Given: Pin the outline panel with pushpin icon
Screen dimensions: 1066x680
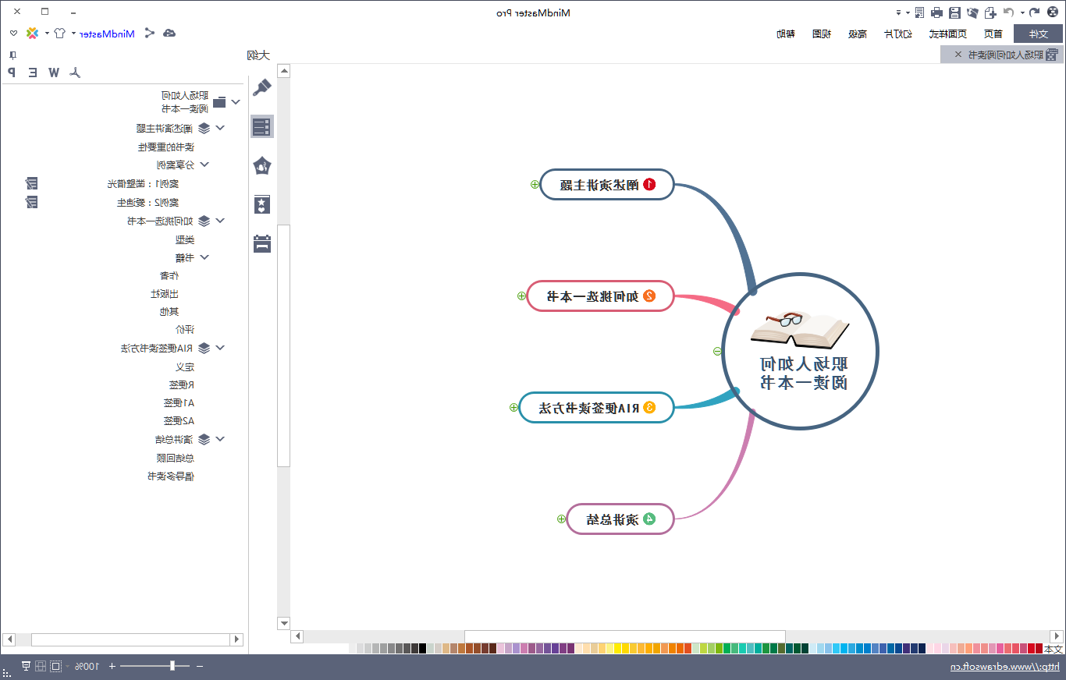Looking at the screenshot, I should click(12, 55).
